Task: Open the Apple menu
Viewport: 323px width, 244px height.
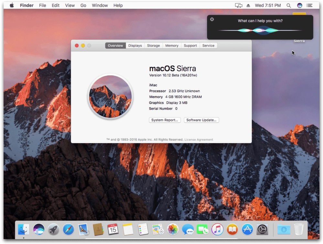Action: point(12,6)
